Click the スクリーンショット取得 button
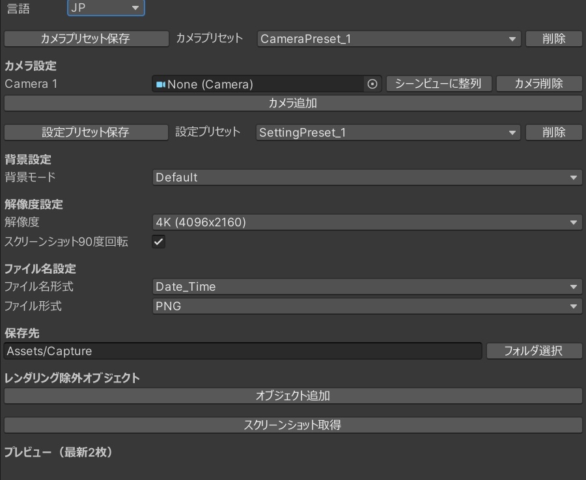This screenshot has width=586, height=480. (x=293, y=426)
